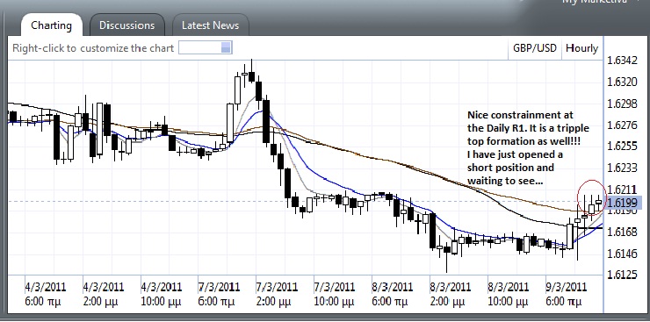
Task: Click the 1.6276 price axis label
Action: [622, 125]
